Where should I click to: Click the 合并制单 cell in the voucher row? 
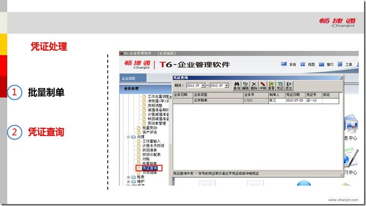(218, 101)
